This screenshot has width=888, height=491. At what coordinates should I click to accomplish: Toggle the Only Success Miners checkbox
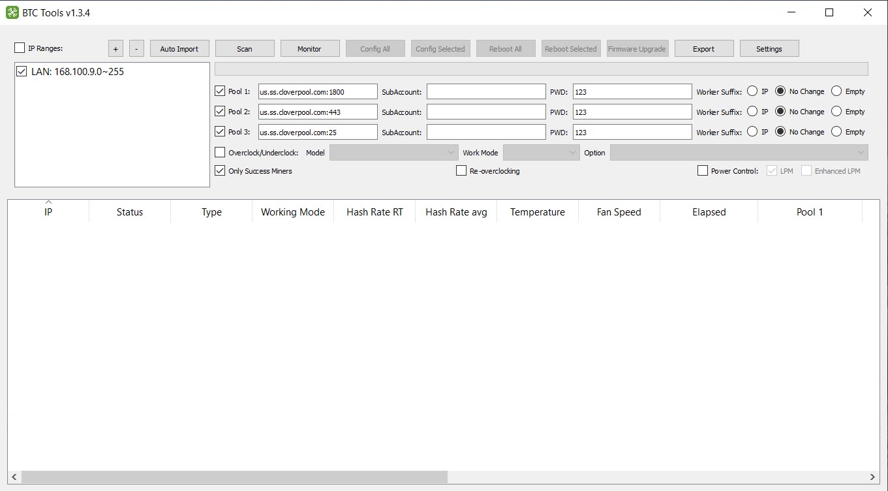click(220, 171)
